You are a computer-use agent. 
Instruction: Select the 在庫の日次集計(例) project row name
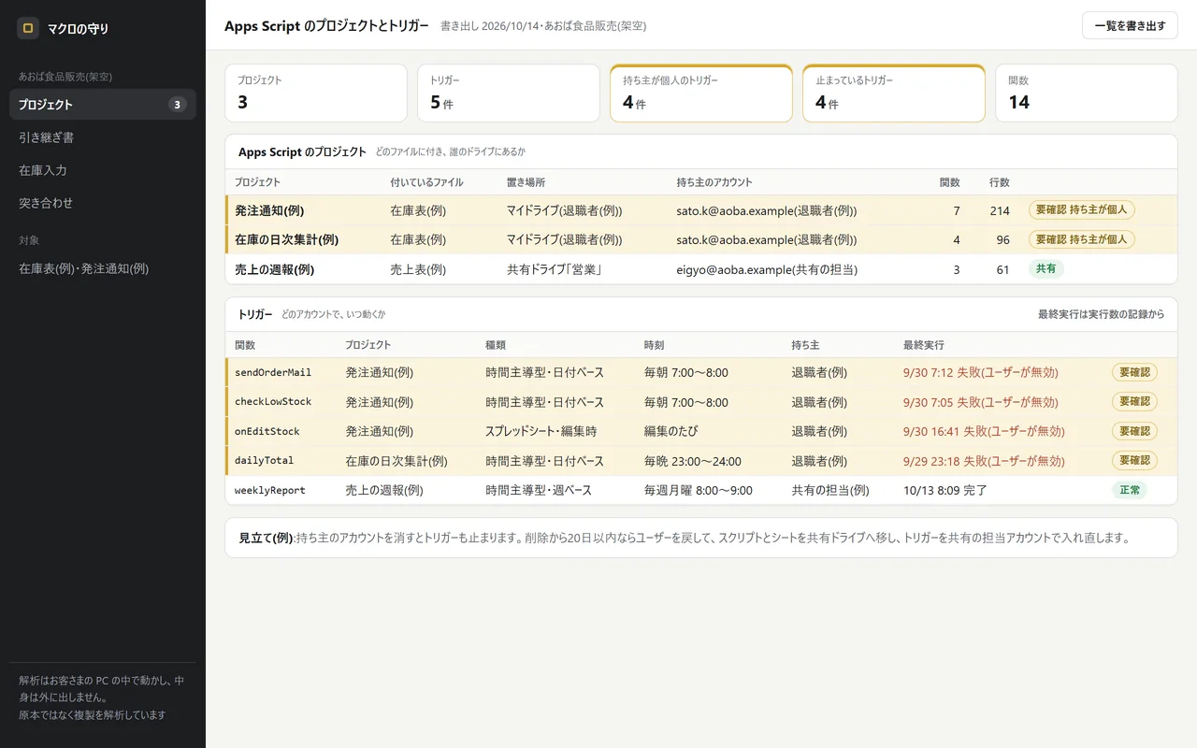[x=287, y=239]
